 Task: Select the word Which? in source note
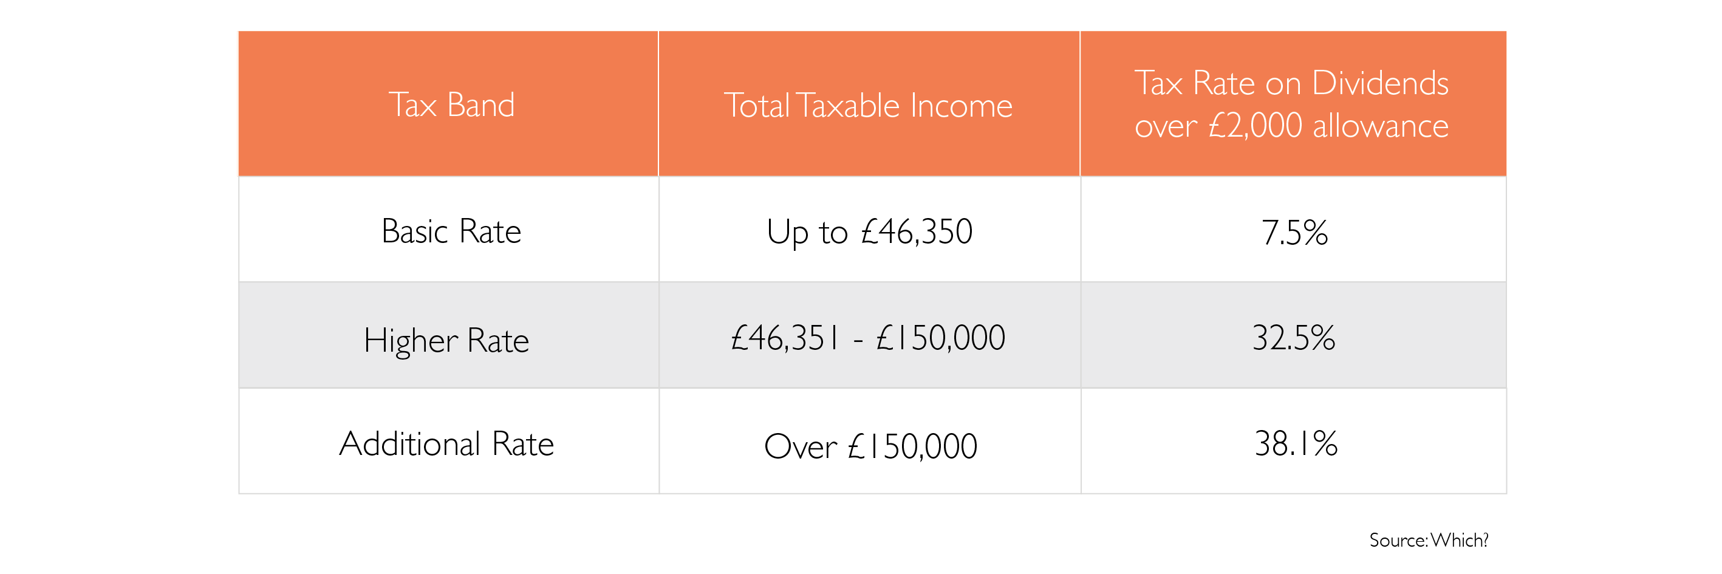click(x=1459, y=540)
